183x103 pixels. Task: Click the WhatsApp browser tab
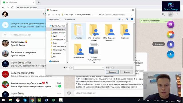coord(18,2)
